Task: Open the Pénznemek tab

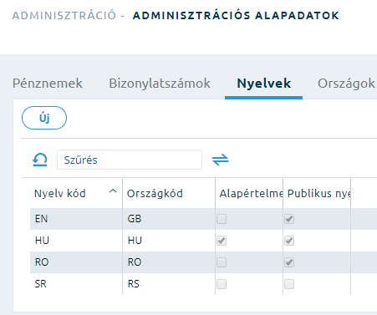Action: point(48,84)
